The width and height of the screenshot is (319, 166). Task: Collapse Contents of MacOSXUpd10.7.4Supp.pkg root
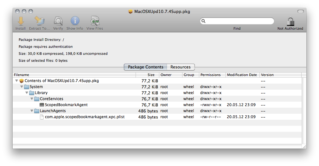[16, 81]
